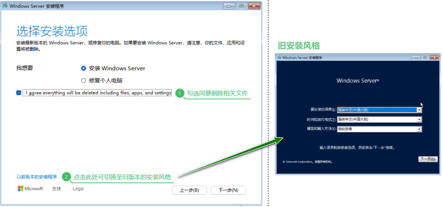The image size is (443, 207).
Task: Click the 上一步(B) button
Action: coord(189,190)
